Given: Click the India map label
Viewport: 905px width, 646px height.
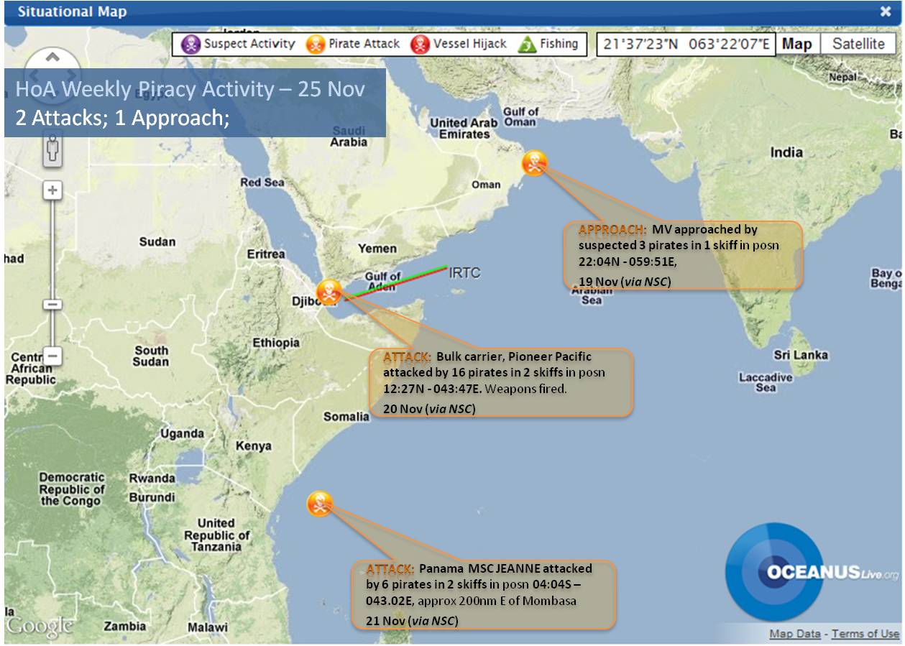Looking at the screenshot, I should point(786,152).
